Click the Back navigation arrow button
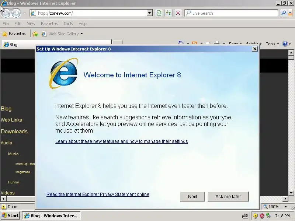 6,13
